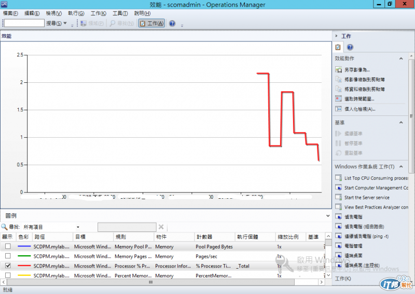Open the 選取時間範圍 calendar icon
Screen dimensions: 415x294
[x=338, y=99]
